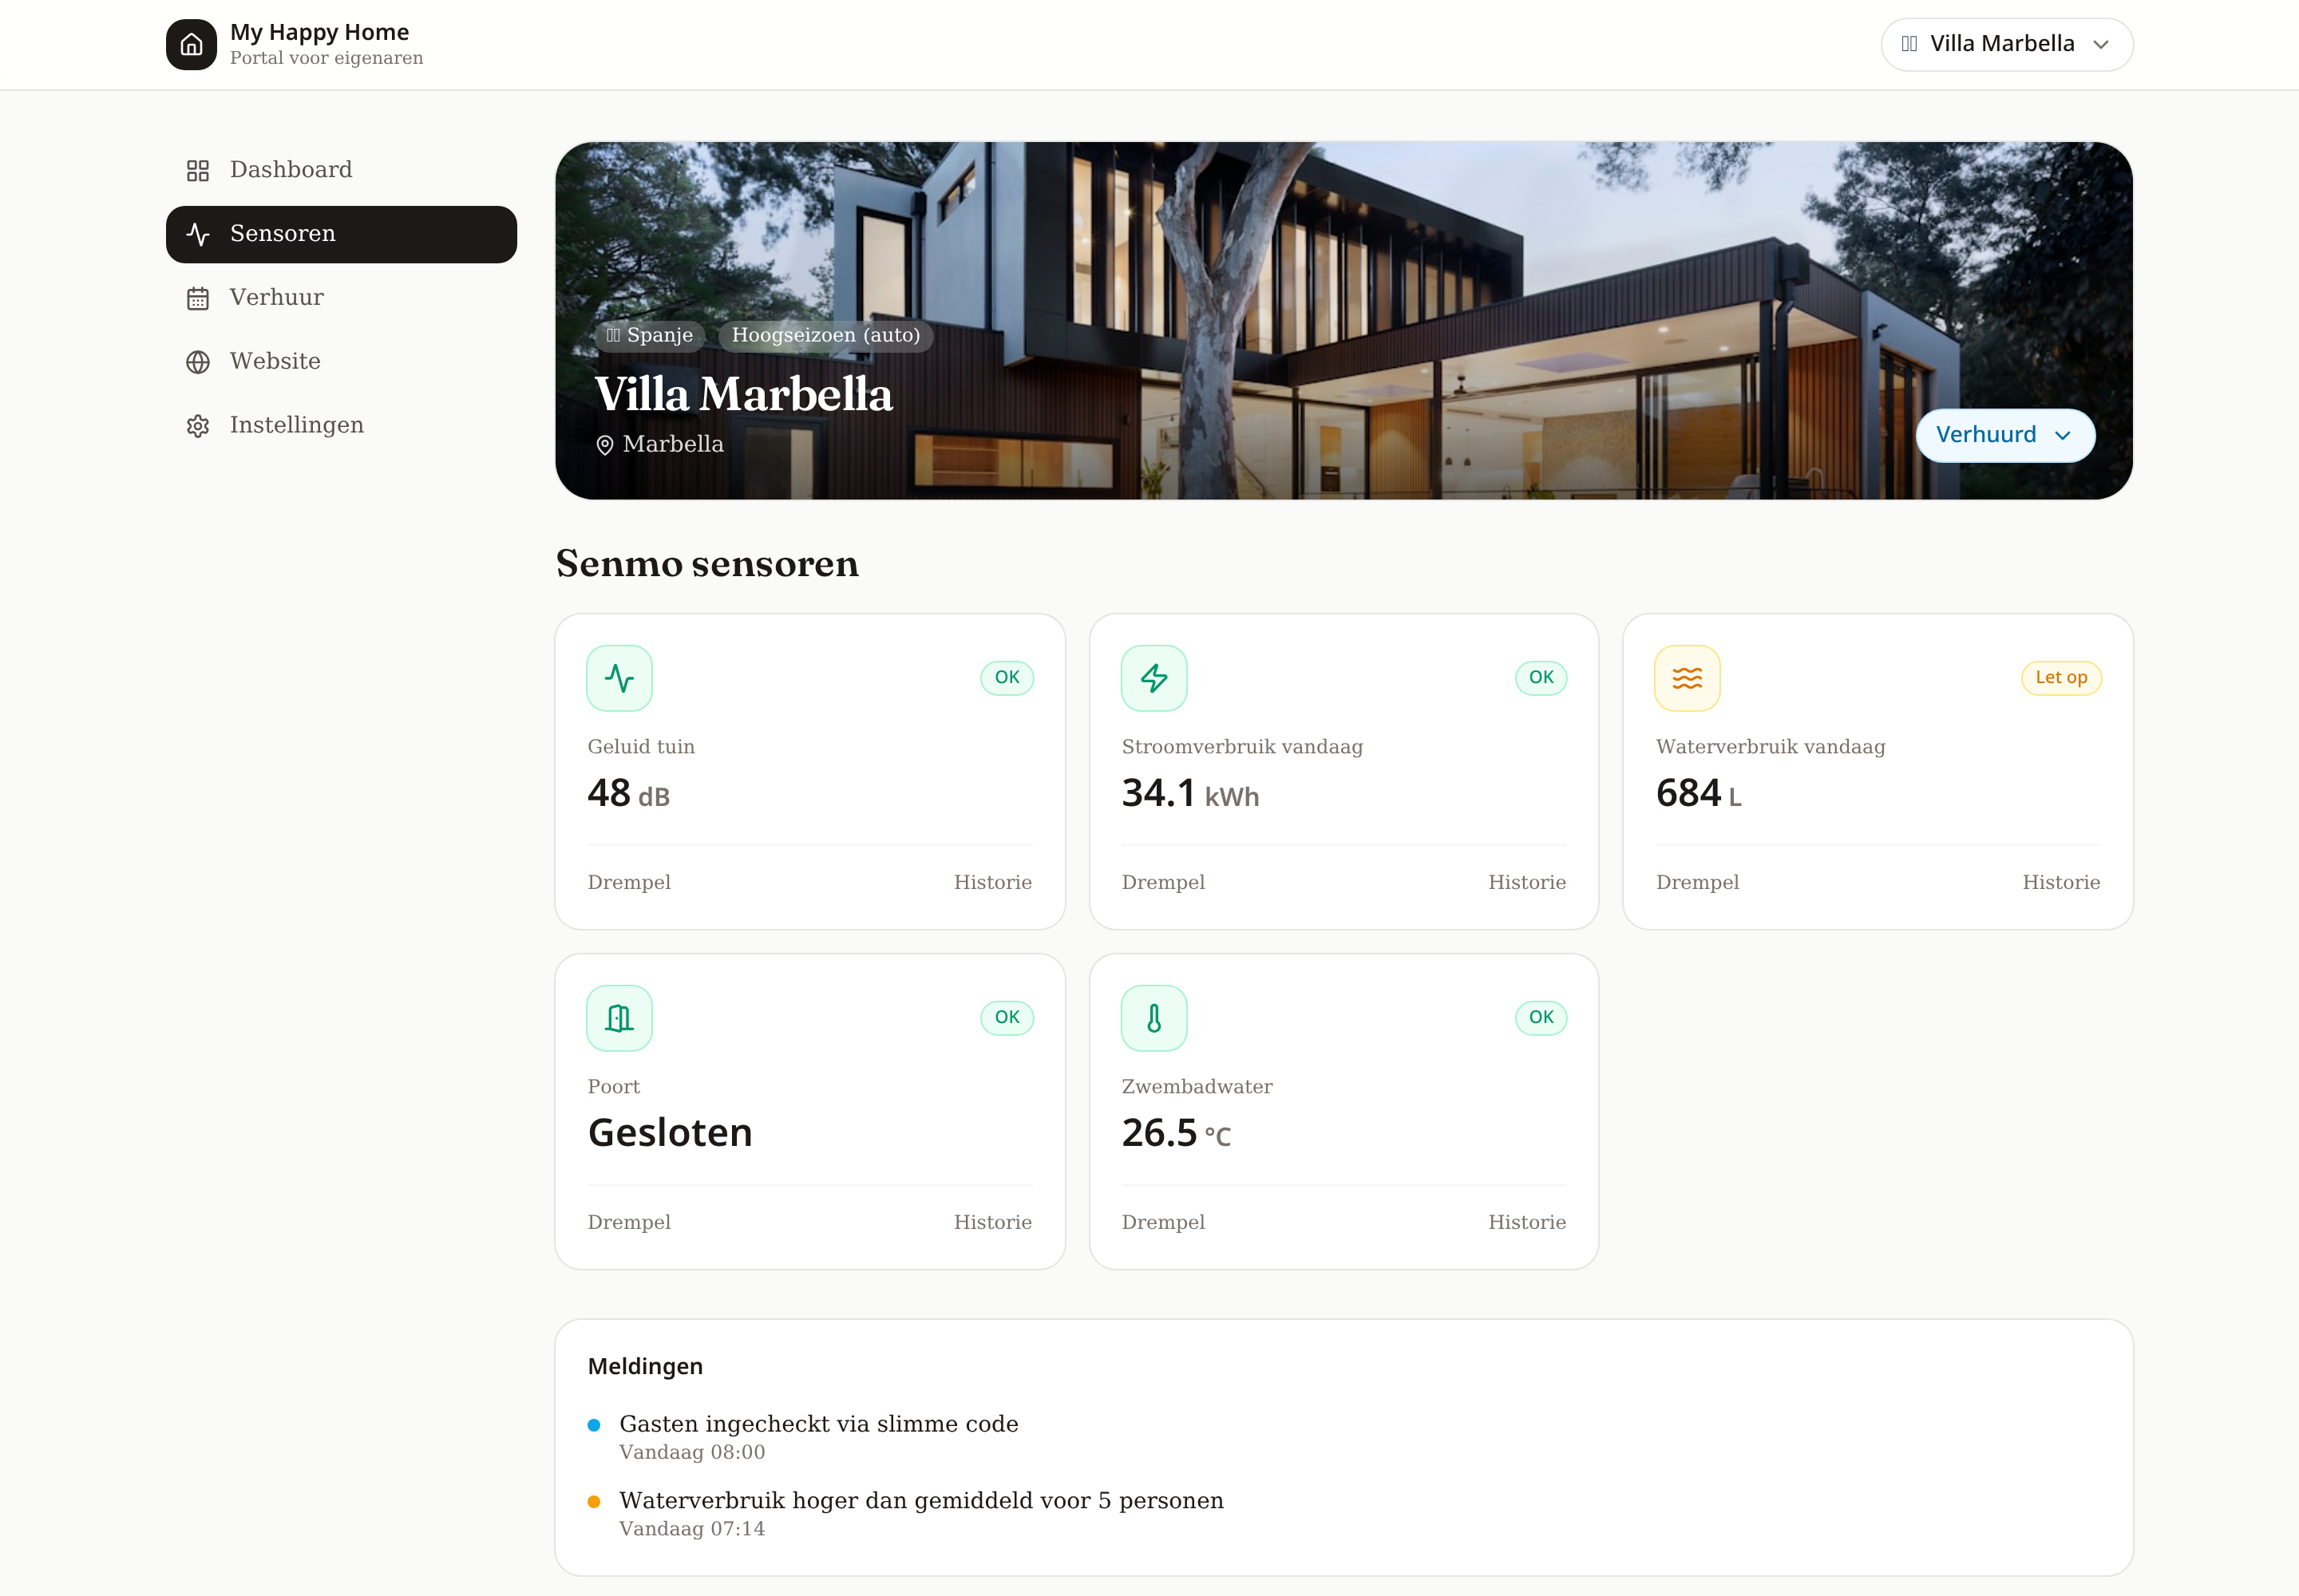View Historie for Waterverbruik vandaag
The width and height of the screenshot is (2299, 1596).
[2061, 882]
